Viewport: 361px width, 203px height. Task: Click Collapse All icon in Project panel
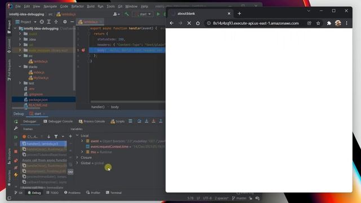tap(56, 22)
